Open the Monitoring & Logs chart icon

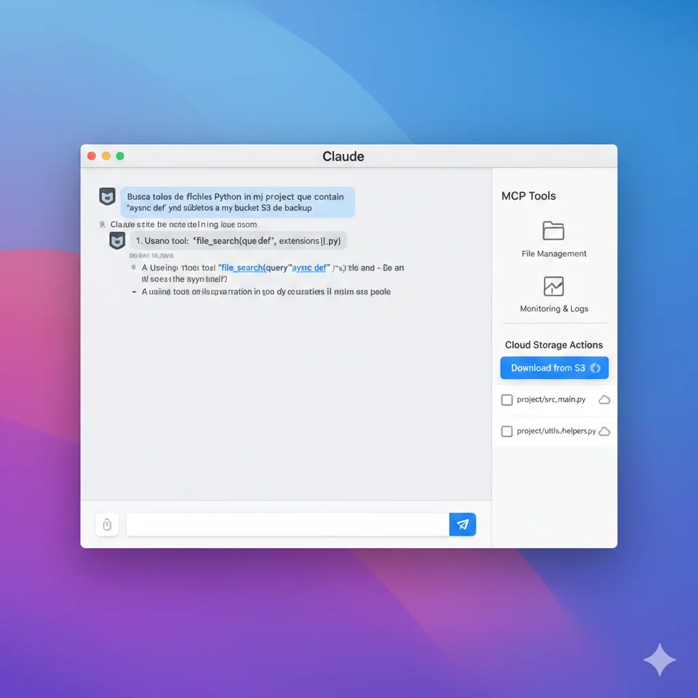(553, 286)
